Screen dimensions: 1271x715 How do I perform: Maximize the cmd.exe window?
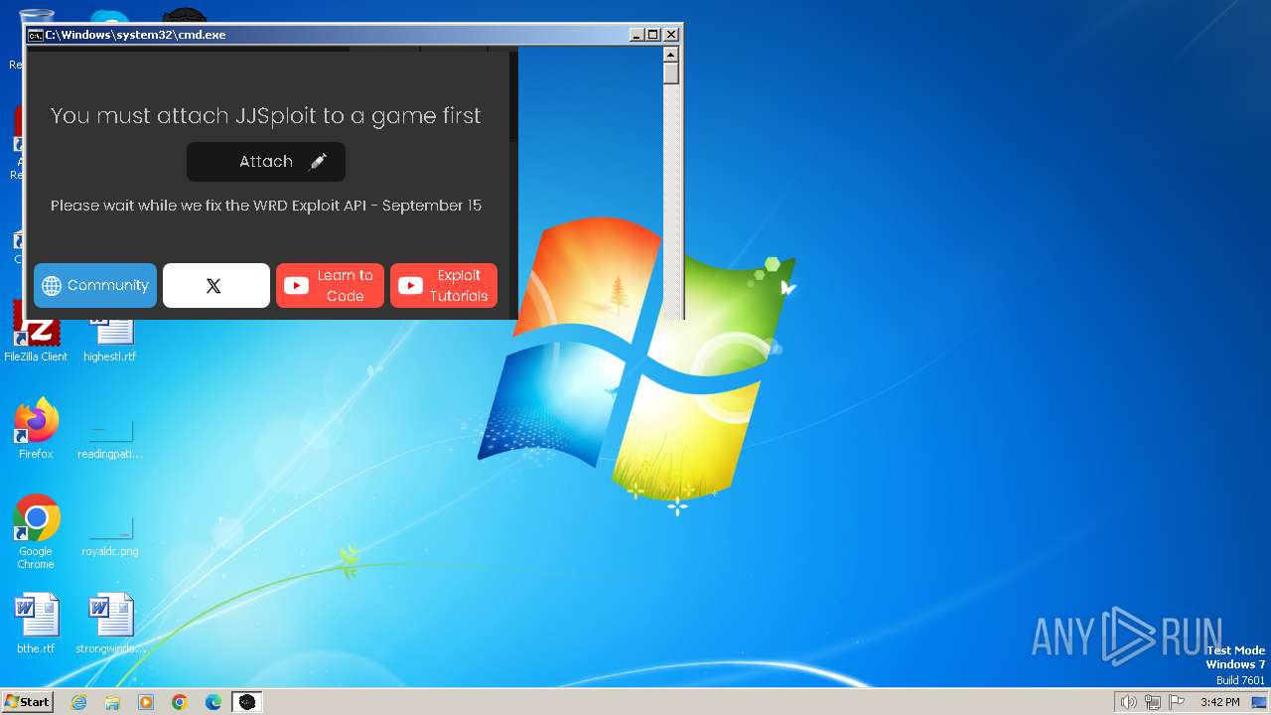[x=652, y=35]
